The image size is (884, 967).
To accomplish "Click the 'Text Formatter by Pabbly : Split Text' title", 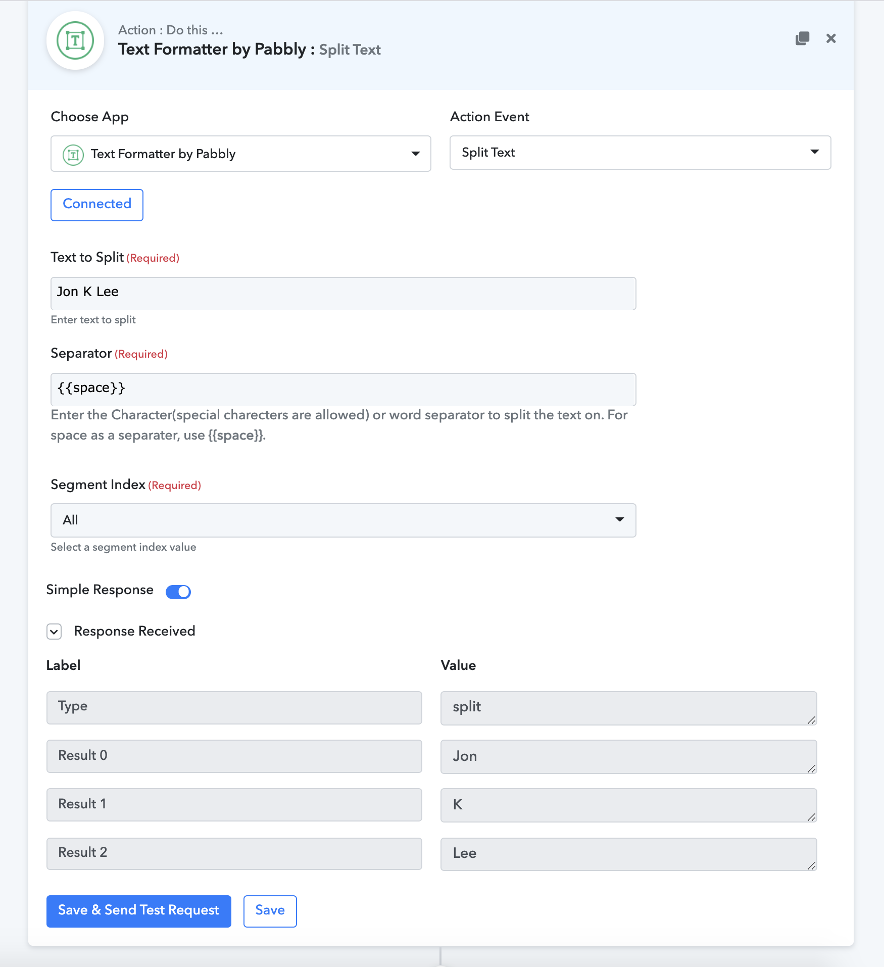I will pyautogui.click(x=250, y=50).
